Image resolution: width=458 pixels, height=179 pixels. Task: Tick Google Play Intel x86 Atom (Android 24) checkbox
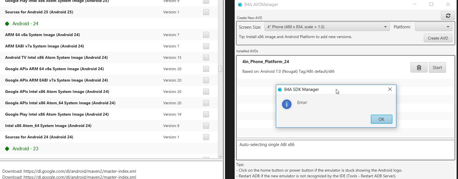[x=206, y=115]
